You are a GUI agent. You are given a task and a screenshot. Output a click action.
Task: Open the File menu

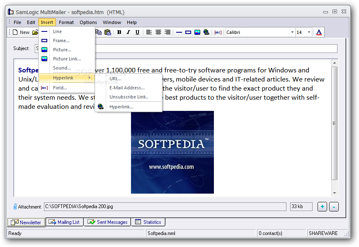click(17, 22)
